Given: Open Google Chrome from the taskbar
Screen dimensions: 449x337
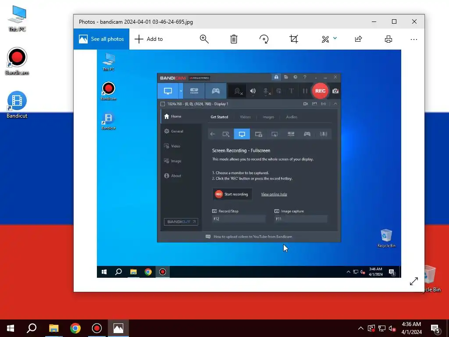Looking at the screenshot, I should [x=75, y=328].
